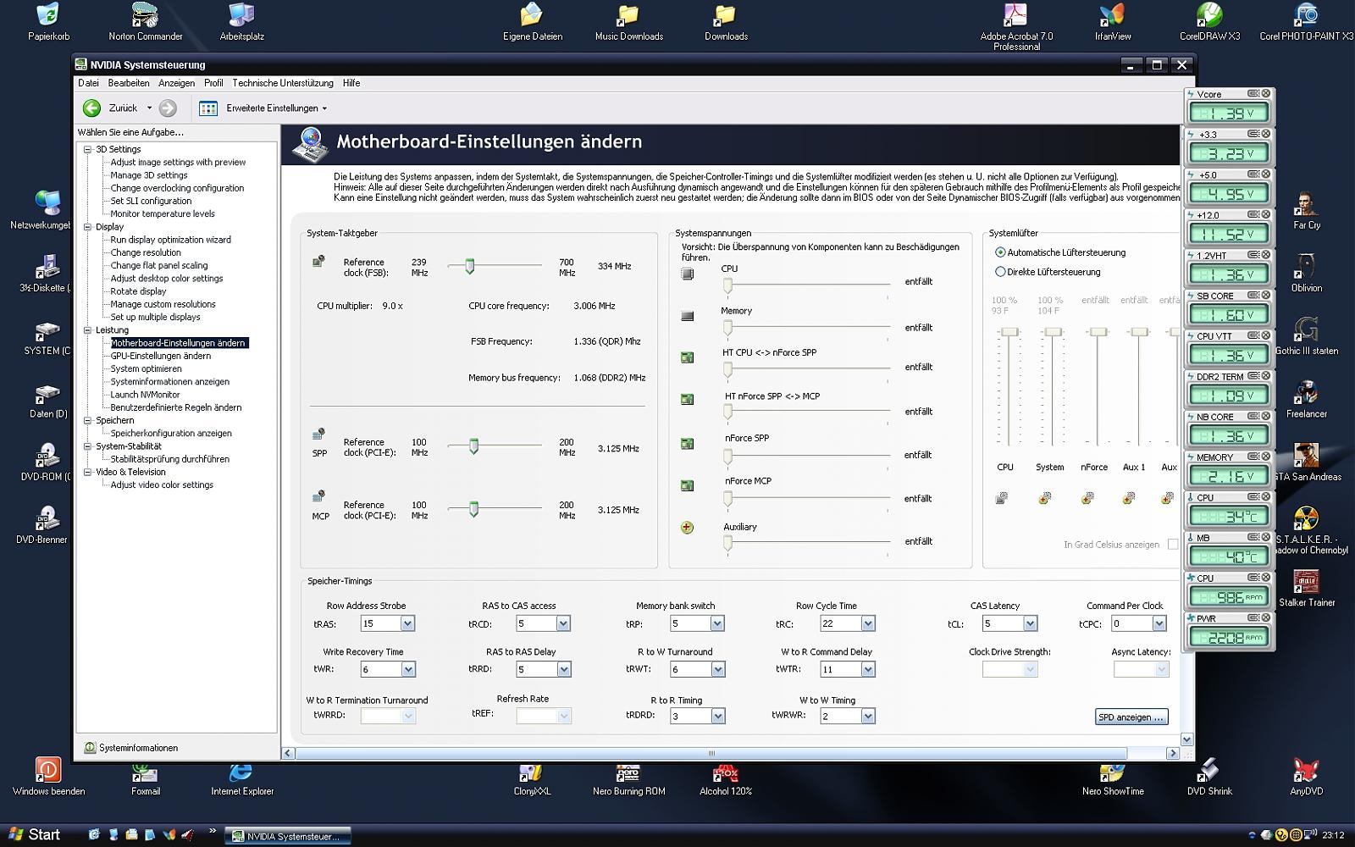Open the tRAS dropdown
The image size is (1355, 847).
[407, 623]
